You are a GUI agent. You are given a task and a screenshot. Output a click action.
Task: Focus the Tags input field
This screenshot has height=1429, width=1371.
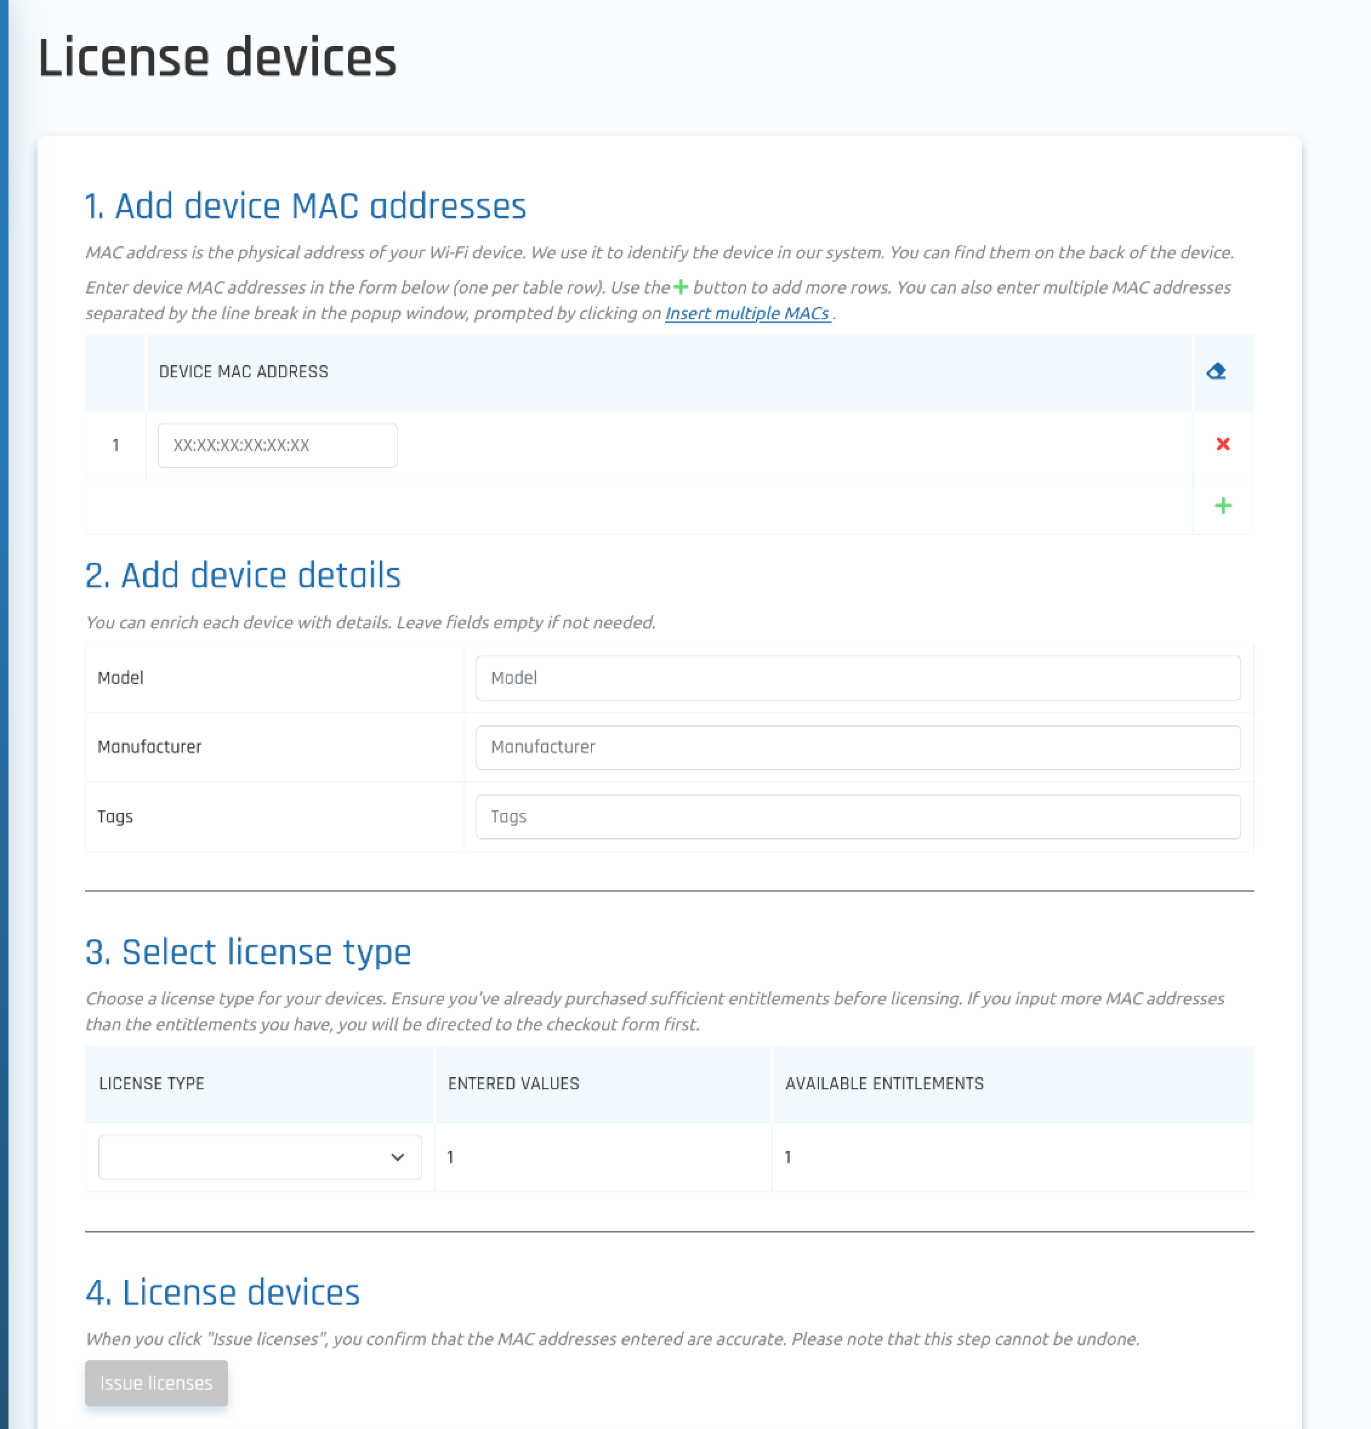(x=858, y=816)
